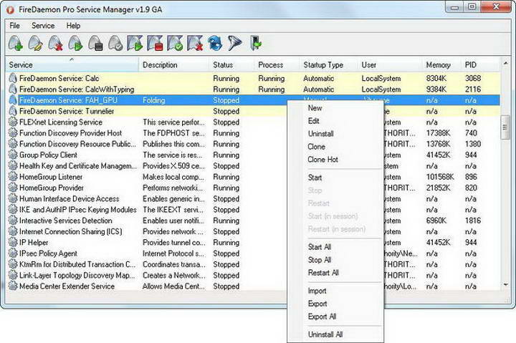Viewport: 516px width, 343px height.
Task: Choose Clone in the context menu
Action: pyautogui.click(x=335, y=147)
